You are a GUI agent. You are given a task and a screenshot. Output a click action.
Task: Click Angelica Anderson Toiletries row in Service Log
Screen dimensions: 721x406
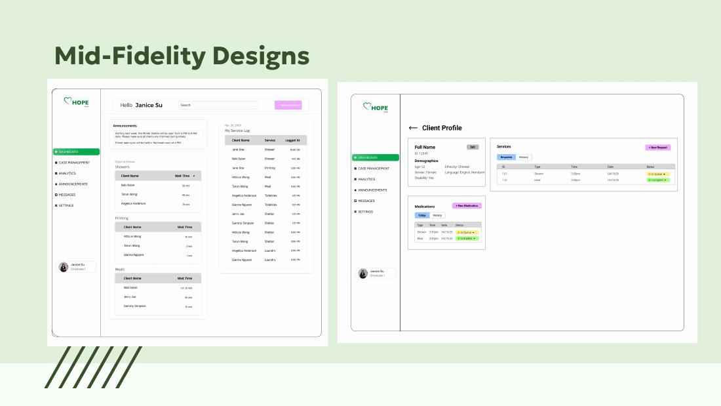(265, 195)
